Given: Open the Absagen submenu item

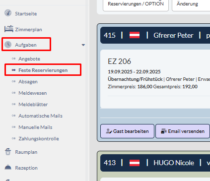Looking at the screenshot, I should point(28,81).
